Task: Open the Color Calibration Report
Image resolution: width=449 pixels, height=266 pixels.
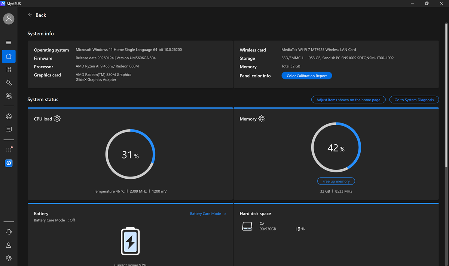Action: [307, 76]
